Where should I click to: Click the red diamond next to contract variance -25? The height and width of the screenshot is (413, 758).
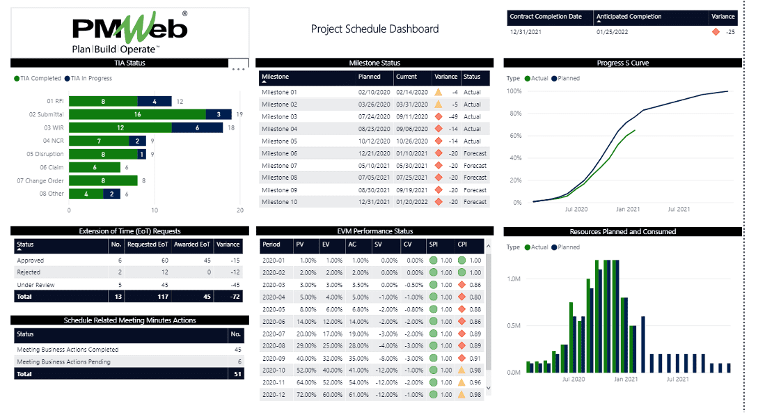pyautogui.click(x=715, y=32)
